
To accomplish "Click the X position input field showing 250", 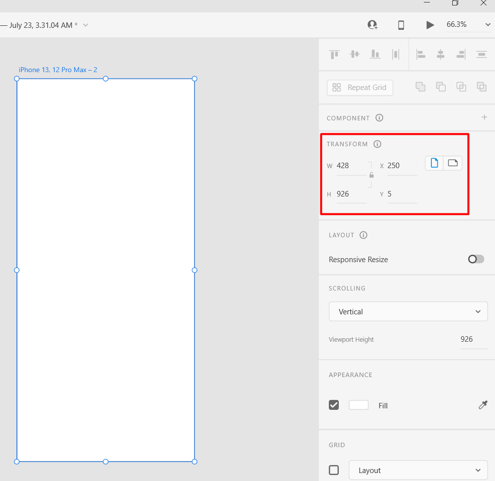I will pos(400,165).
